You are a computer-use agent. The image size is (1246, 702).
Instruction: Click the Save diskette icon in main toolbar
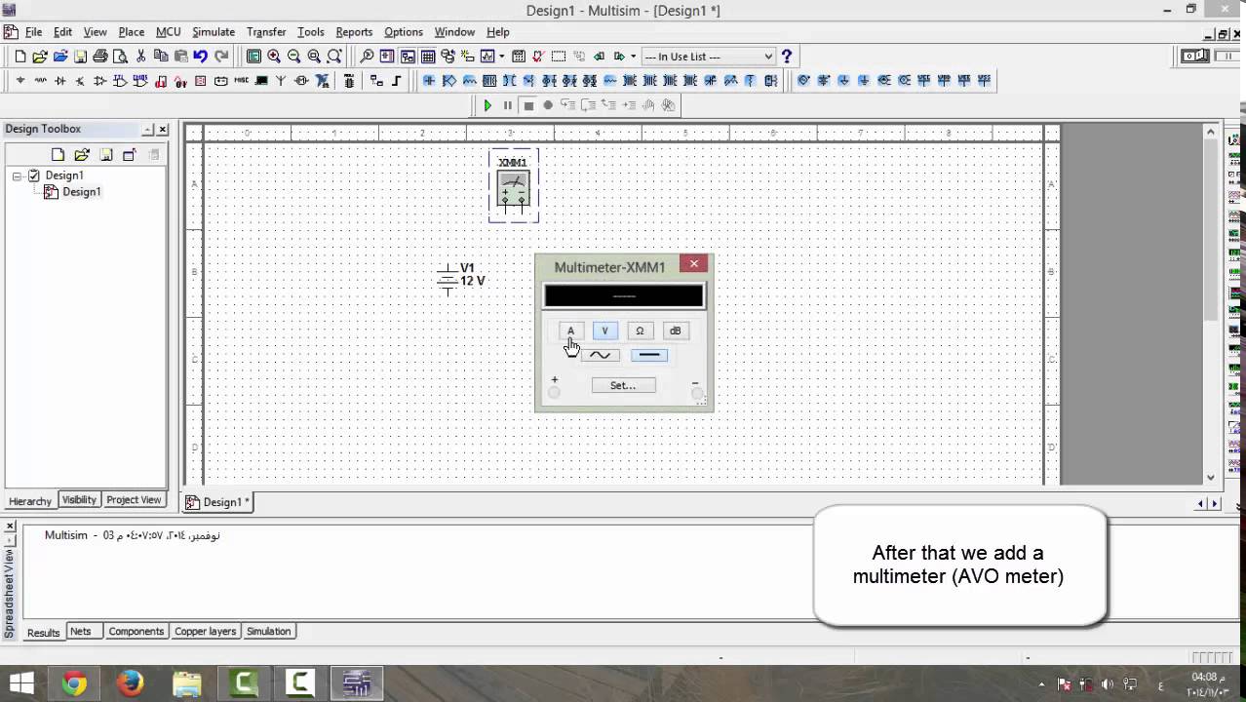point(80,57)
